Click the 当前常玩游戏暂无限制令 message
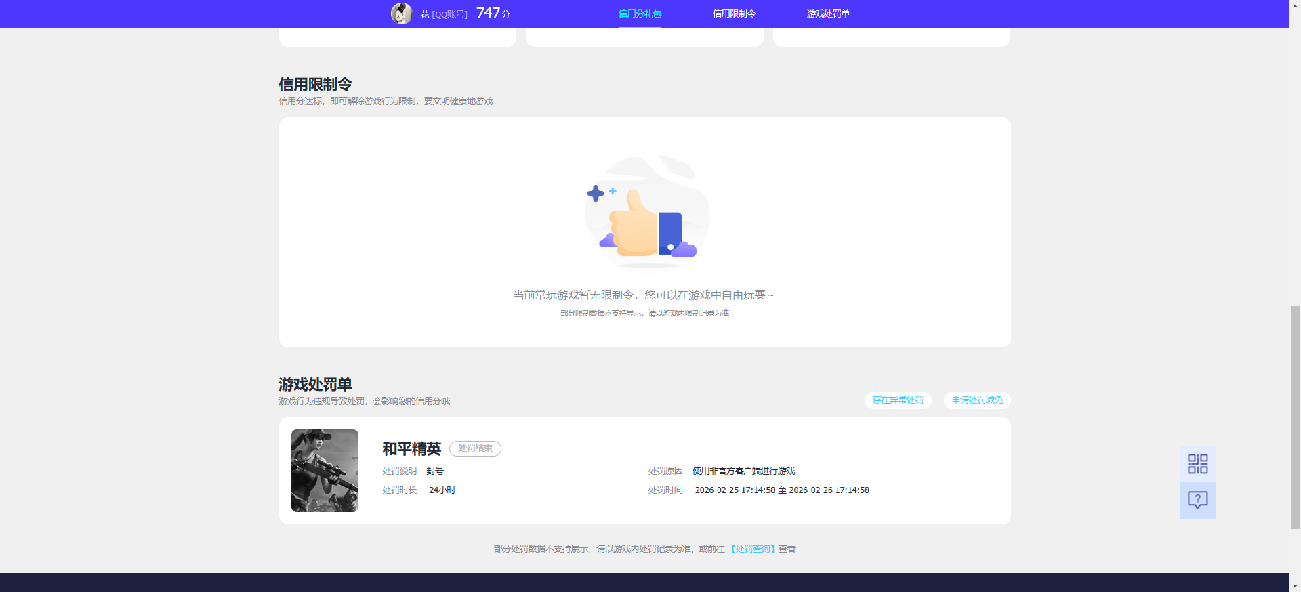1301x592 pixels. tap(644, 295)
